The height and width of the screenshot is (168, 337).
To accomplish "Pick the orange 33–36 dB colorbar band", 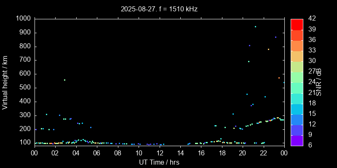I will pyautogui.click(x=297, y=45).
